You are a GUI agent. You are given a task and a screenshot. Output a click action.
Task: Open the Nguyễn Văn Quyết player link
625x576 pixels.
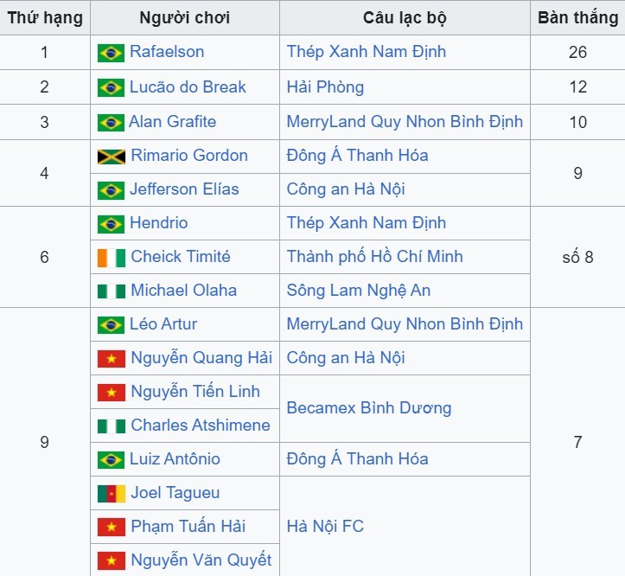201,560
